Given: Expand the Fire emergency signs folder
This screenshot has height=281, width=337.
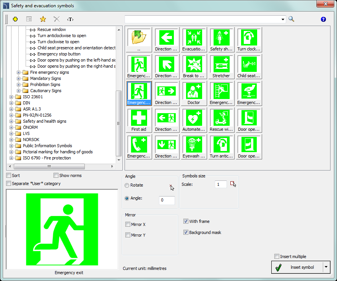Looking at the screenshot, I should [19, 72].
